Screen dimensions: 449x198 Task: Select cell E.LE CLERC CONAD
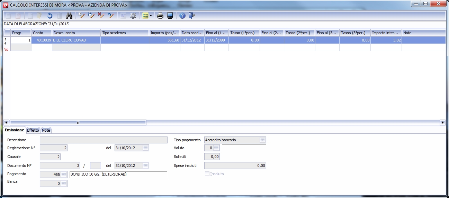coord(76,40)
